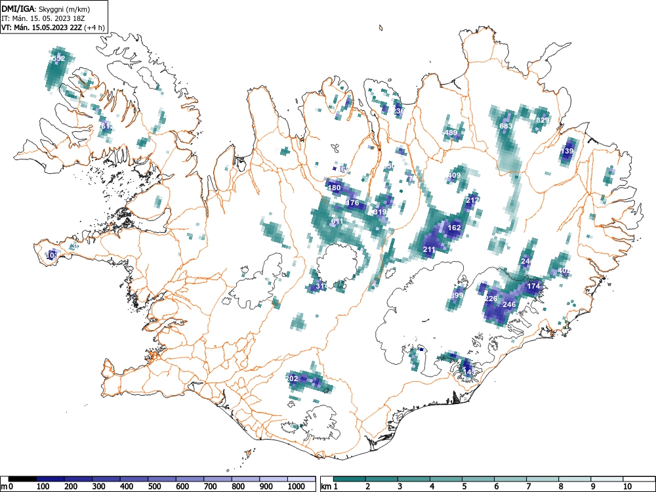Click the '10' label on the kilometre legend
Image resolution: width=656 pixels, height=492 pixels.
(626, 487)
